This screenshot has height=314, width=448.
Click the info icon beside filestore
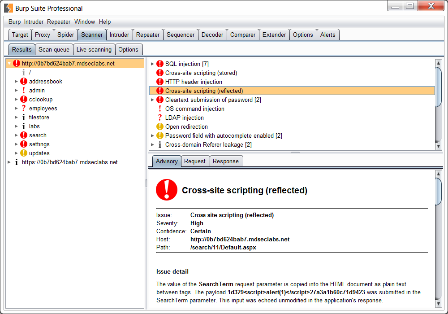[23, 117]
